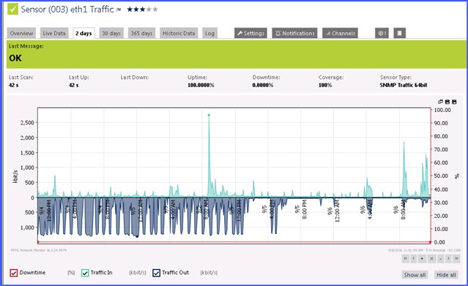The image size is (468, 286).
Task: Click the Downtime legend label
Action: point(32,273)
